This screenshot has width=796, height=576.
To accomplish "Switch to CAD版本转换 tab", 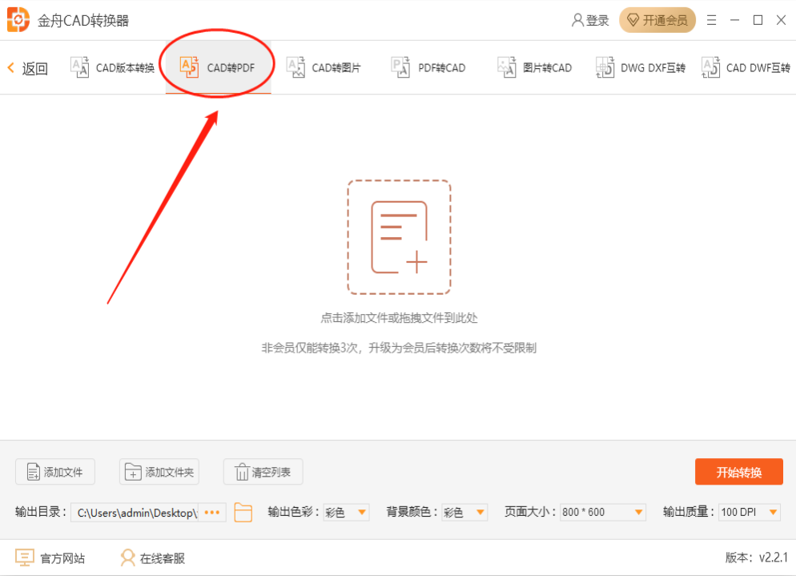I will [x=113, y=68].
